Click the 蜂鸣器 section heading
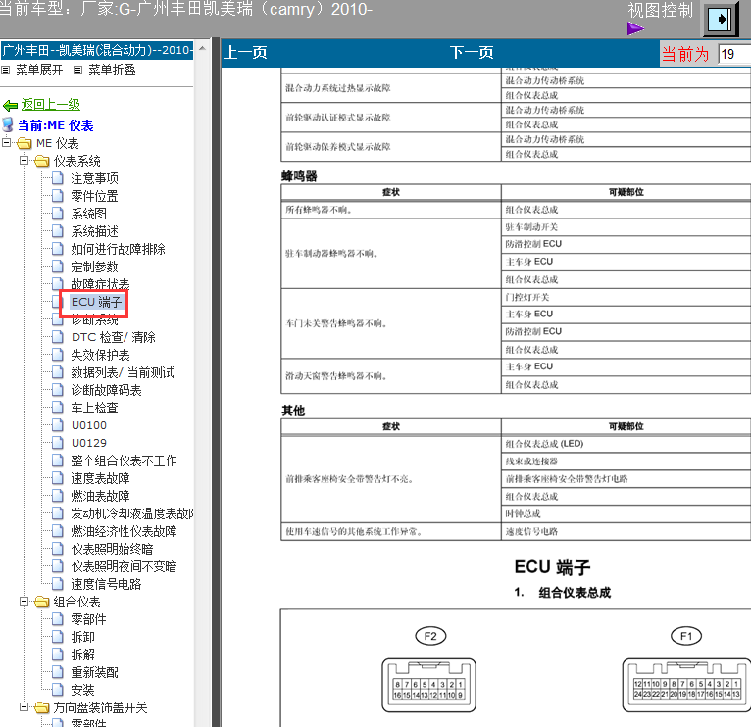This screenshot has width=751, height=727. [x=299, y=176]
